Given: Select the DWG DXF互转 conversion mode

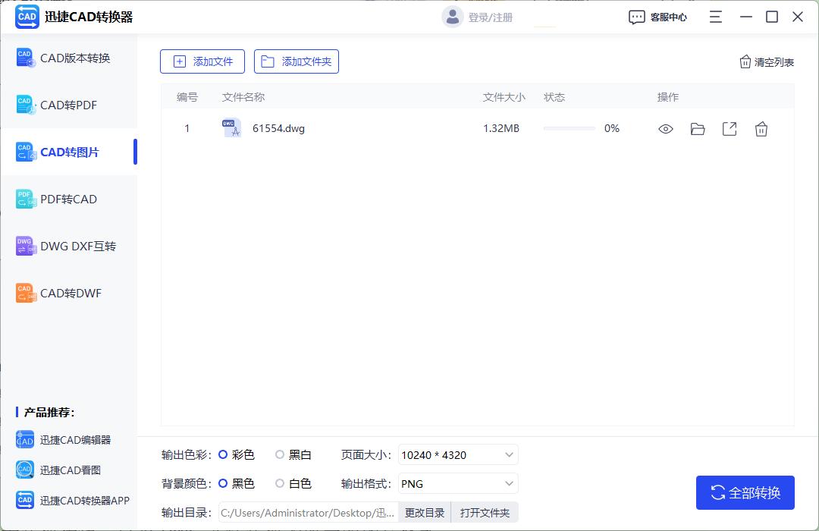Looking at the screenshot, I should pos(70,246).
